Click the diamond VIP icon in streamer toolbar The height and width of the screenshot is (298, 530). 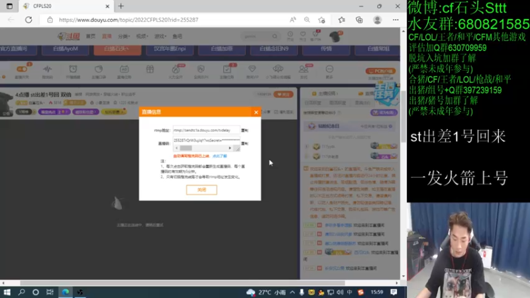coord(252,70)
